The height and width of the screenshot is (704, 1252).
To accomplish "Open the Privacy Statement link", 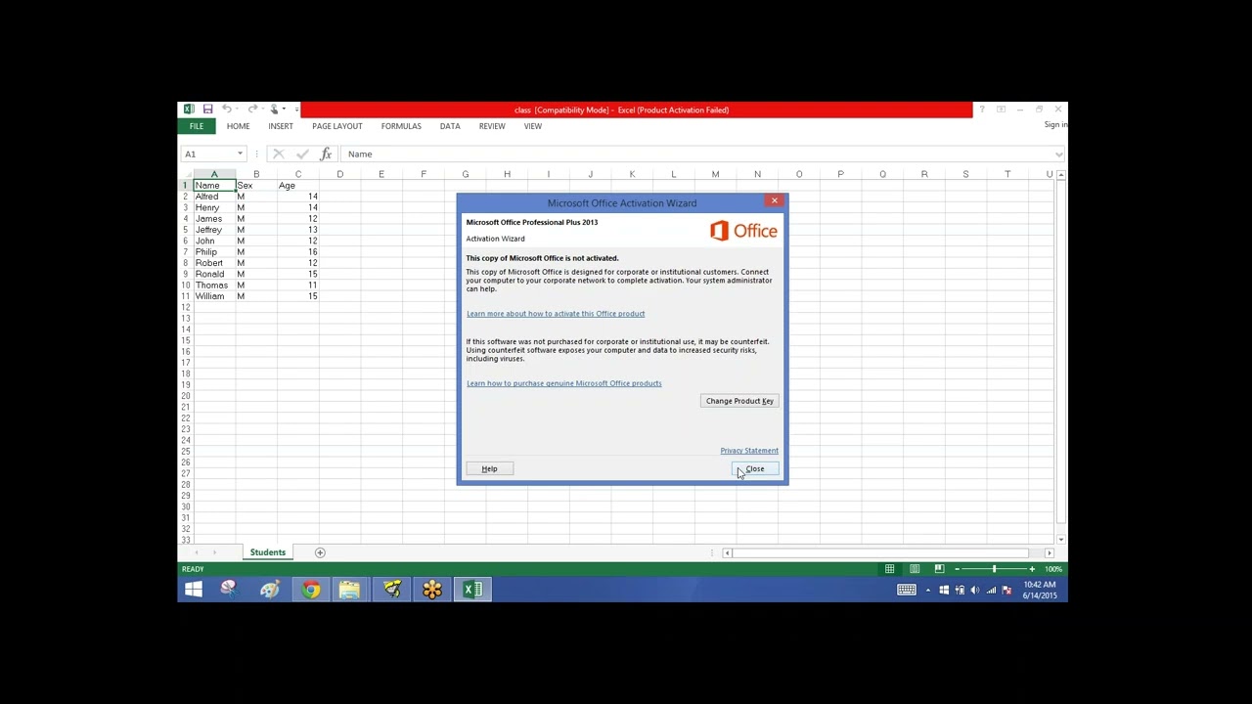I will [x=749, y=451].
